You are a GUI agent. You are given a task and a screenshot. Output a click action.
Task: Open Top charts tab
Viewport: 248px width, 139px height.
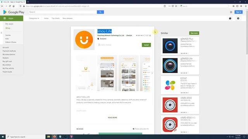(x=55, y=19)
